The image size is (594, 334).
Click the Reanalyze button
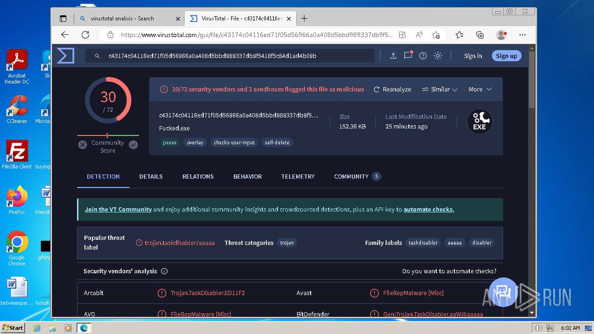click(x=392, y=89)
